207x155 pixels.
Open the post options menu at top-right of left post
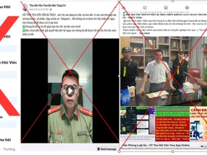click(115, 7)
